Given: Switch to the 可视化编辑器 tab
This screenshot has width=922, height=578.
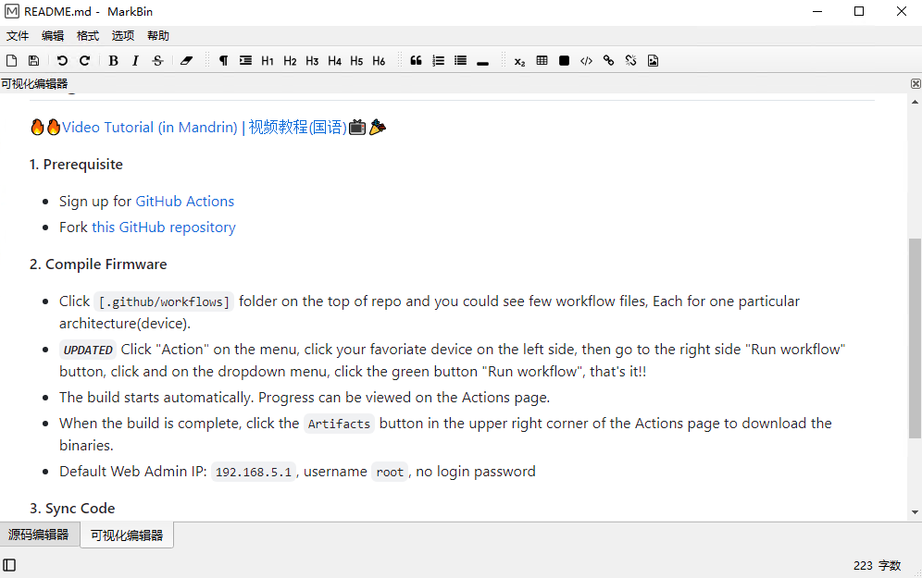Looking at the screenshot, I should click(x=127, y=535).
